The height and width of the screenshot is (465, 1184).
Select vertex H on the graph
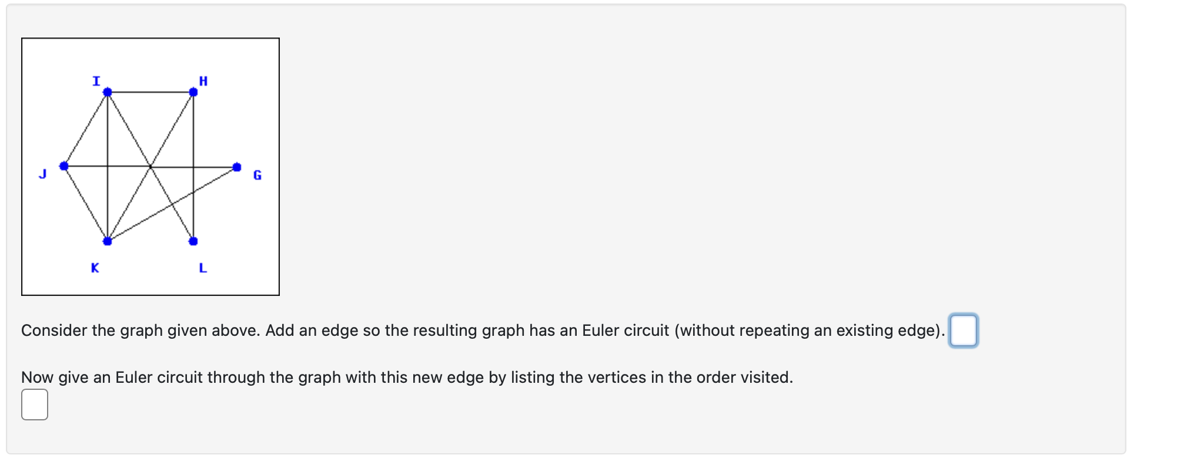pos(193,91)
